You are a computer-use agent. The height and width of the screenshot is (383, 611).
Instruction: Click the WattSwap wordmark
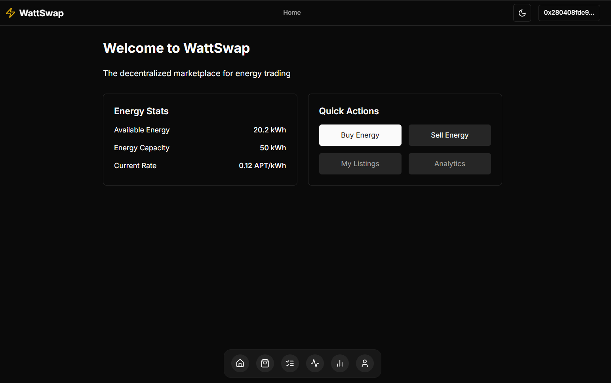point(41,13)
